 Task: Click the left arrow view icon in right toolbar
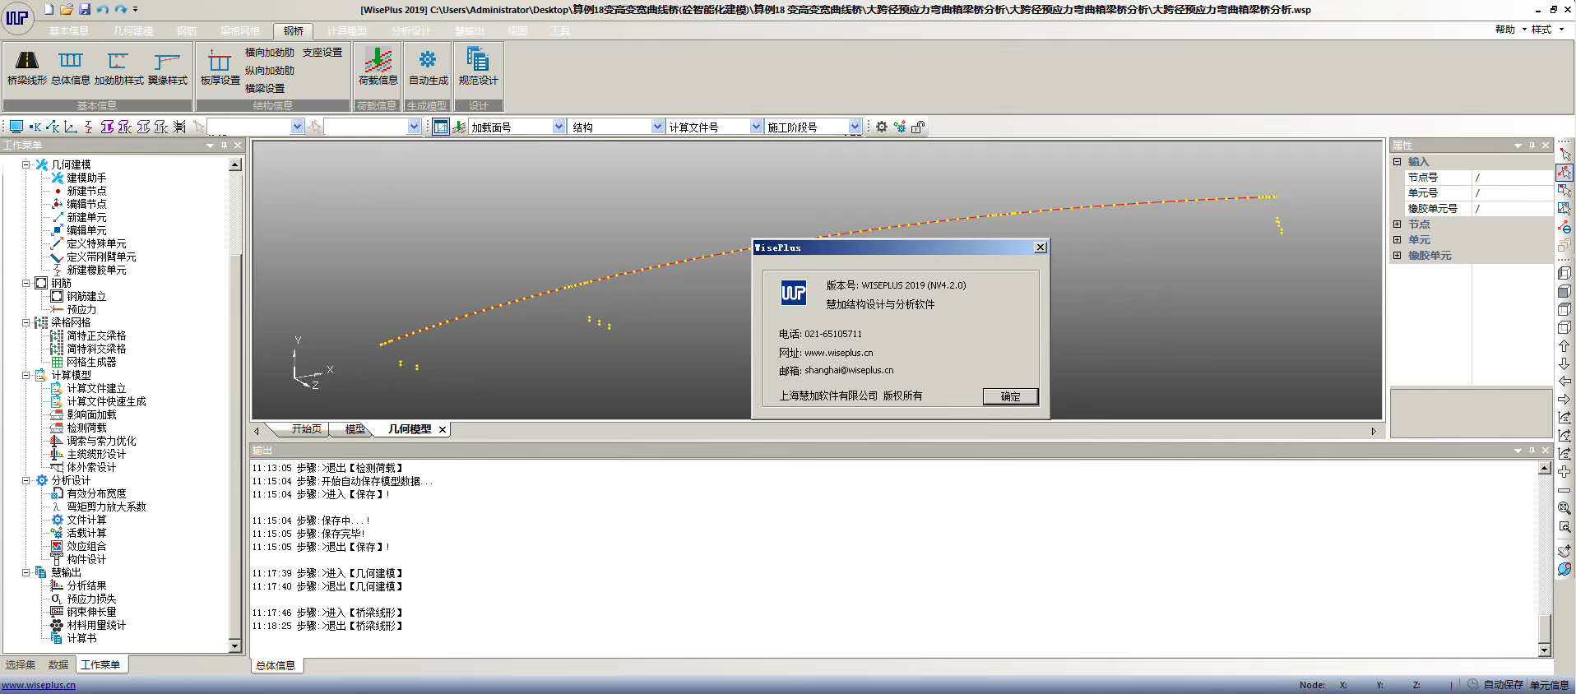[1564, 382]
